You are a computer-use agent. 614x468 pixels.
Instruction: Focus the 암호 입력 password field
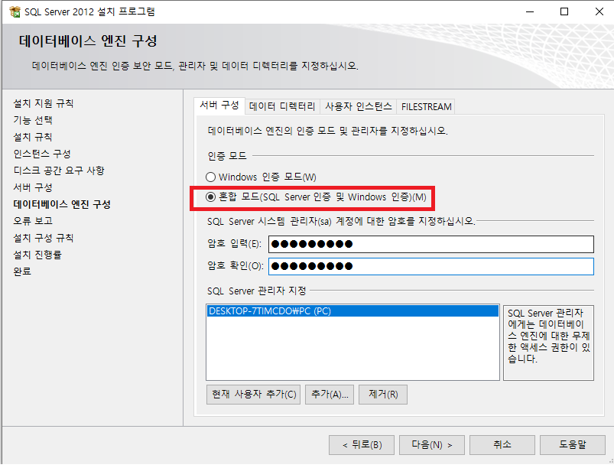pos(430,245)
